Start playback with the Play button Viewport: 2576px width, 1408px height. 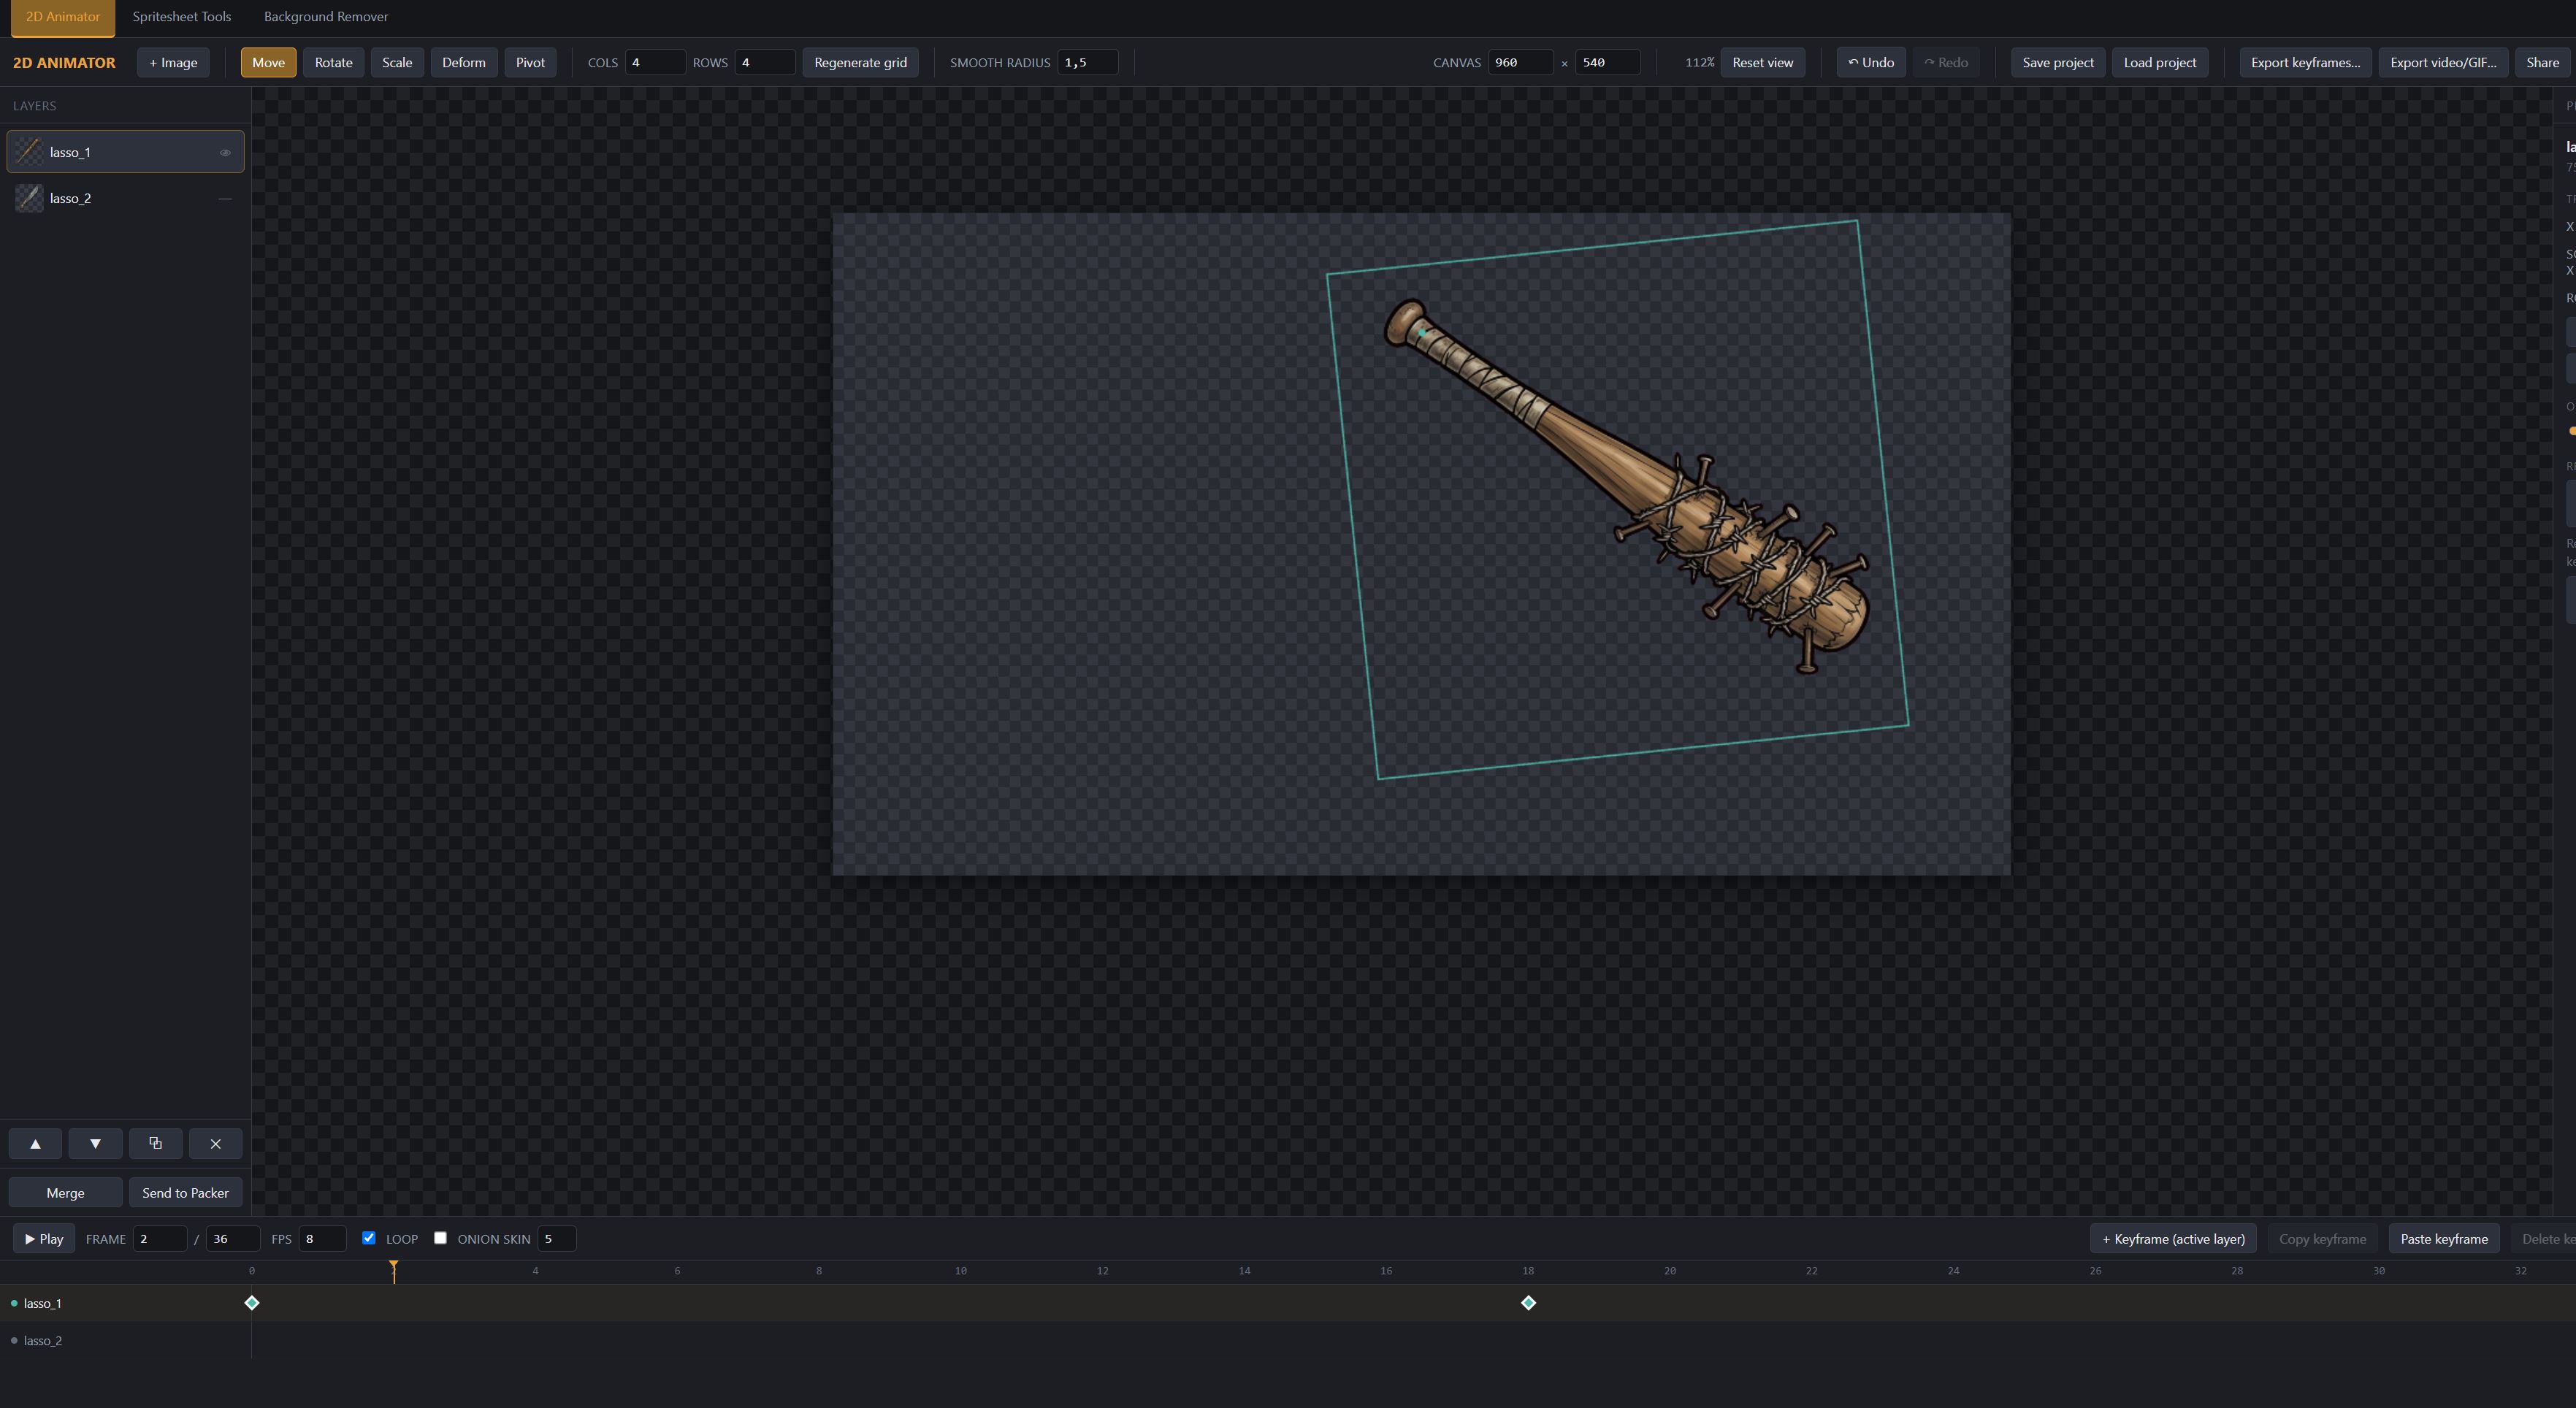tap(44, 1238)
